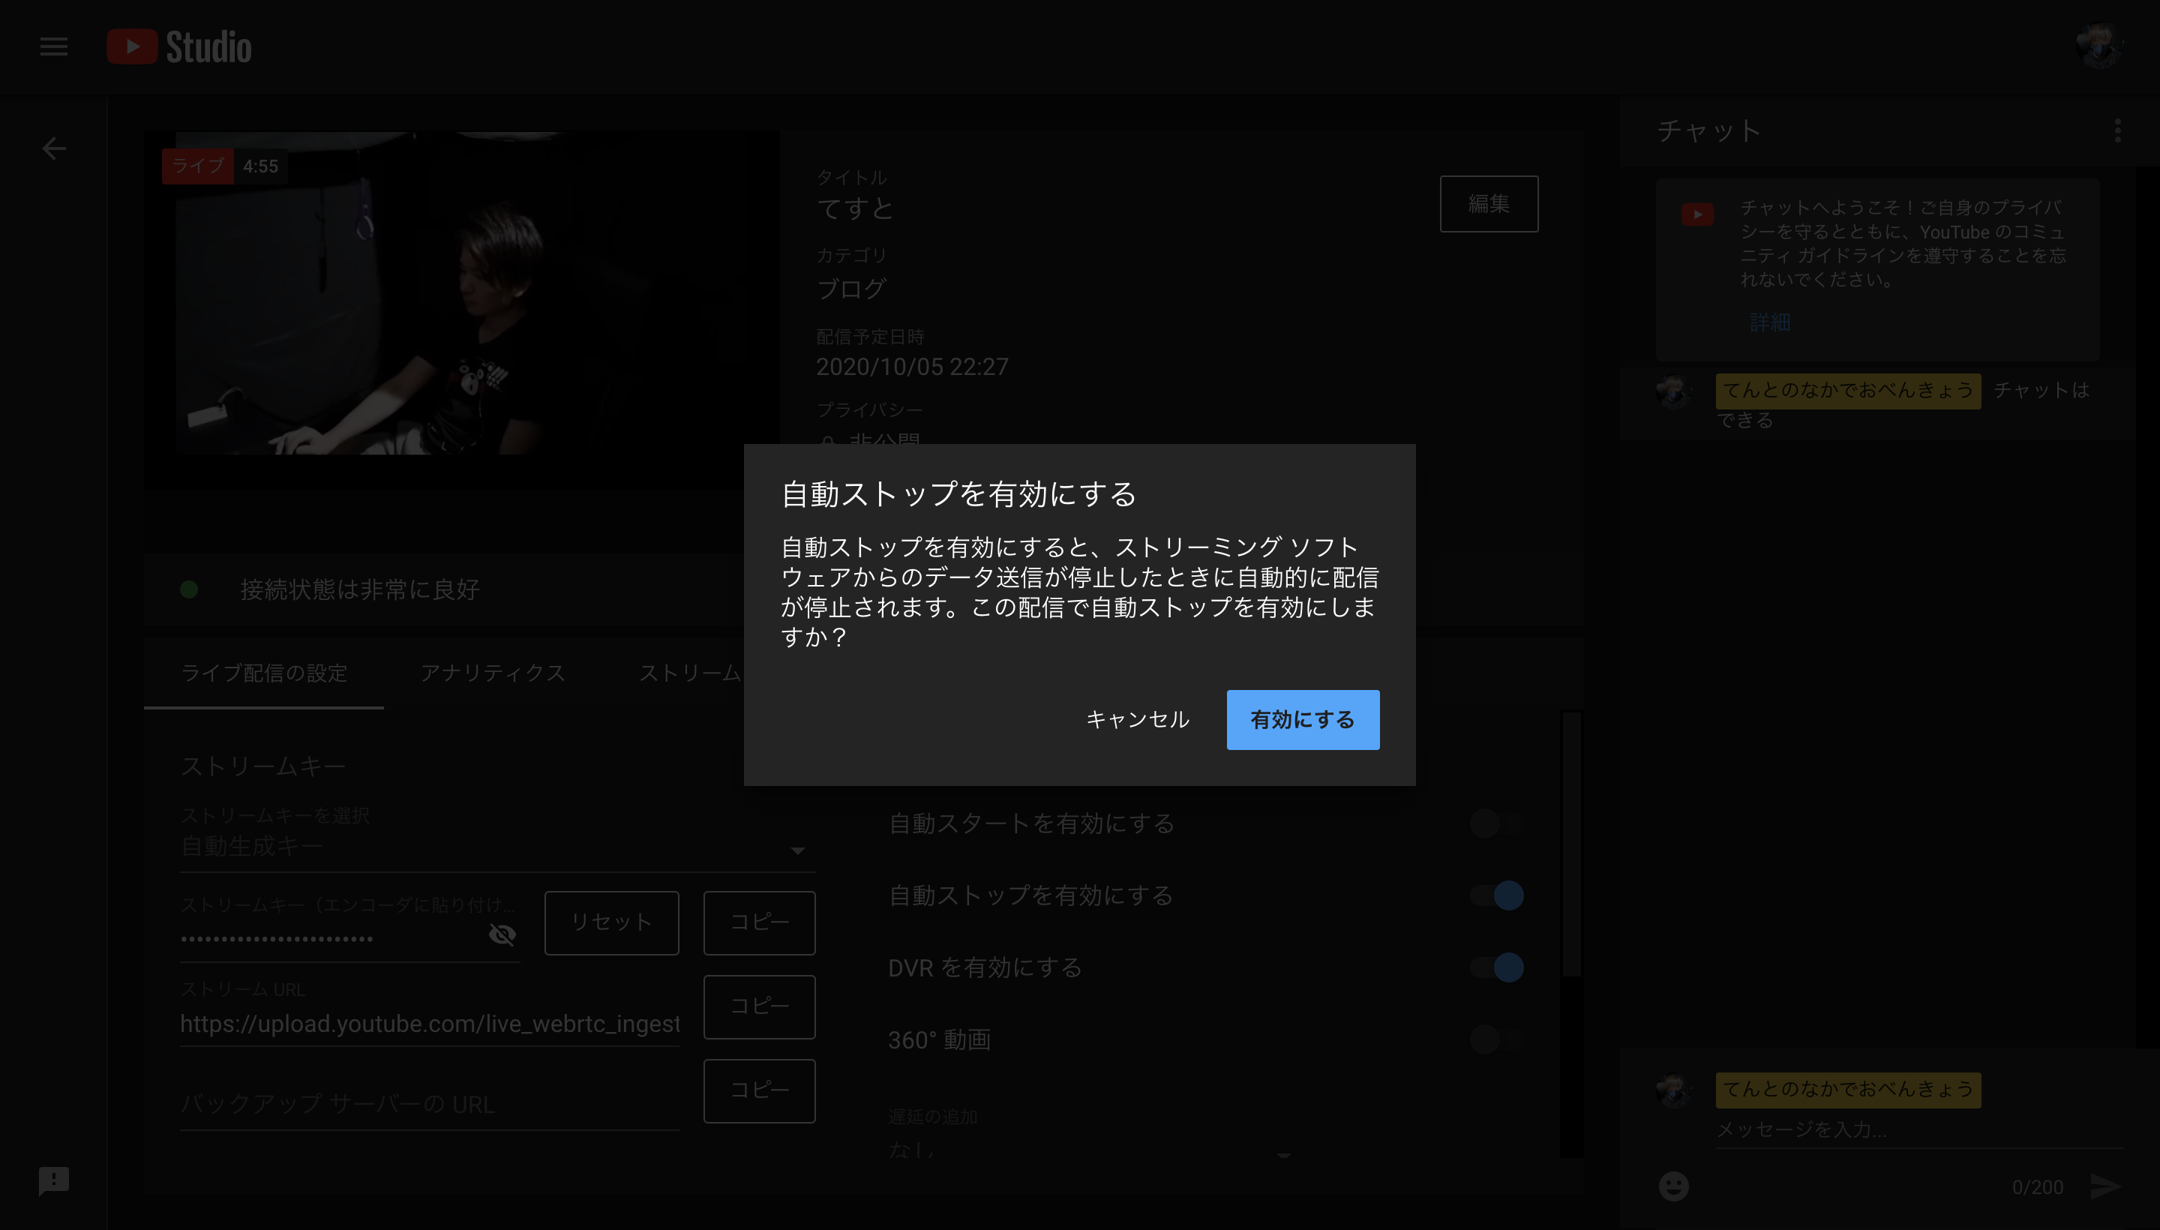The height and width of the screenshot is (1230, 2160).
Task: Open the account avatar menu
Action: click(x=2100, y=46)
